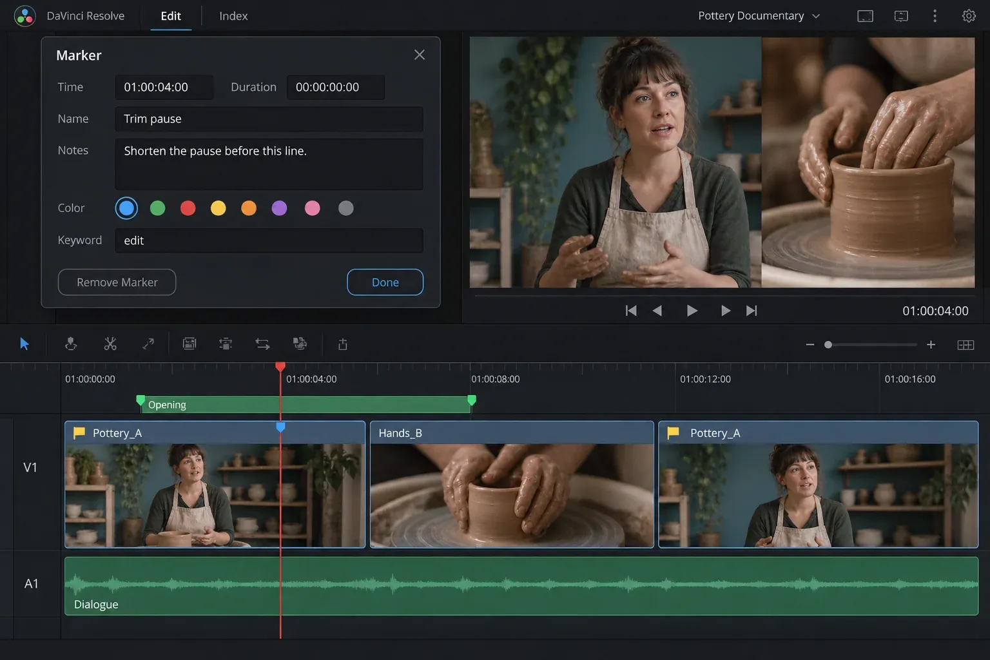Click into the marker Notes text area
Viewport: 990px width, 660px height.
269,164
